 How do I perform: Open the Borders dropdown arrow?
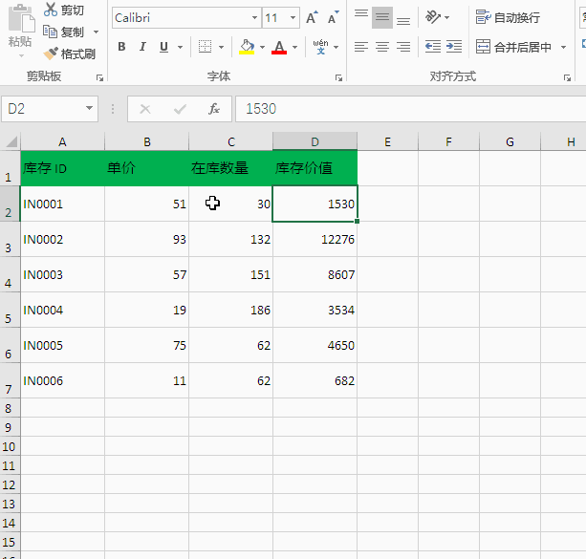pos(221,47)
